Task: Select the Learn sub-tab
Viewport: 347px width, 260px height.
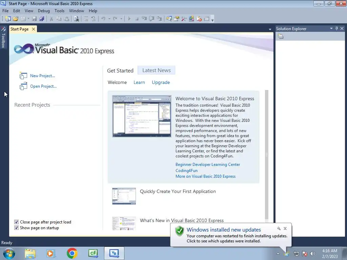Action: pyautogui.click(x=139, y=82)
